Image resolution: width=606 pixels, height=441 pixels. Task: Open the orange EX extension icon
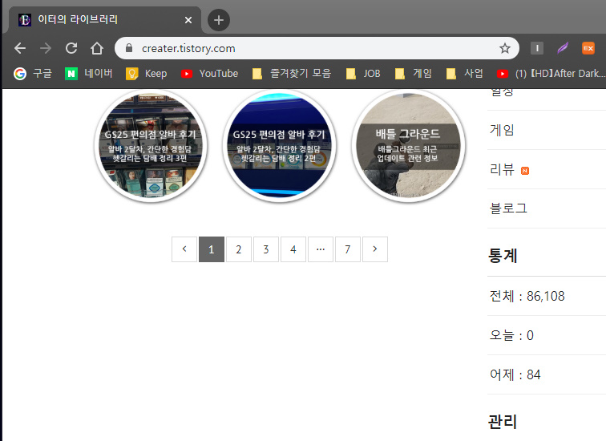[588, 48]
